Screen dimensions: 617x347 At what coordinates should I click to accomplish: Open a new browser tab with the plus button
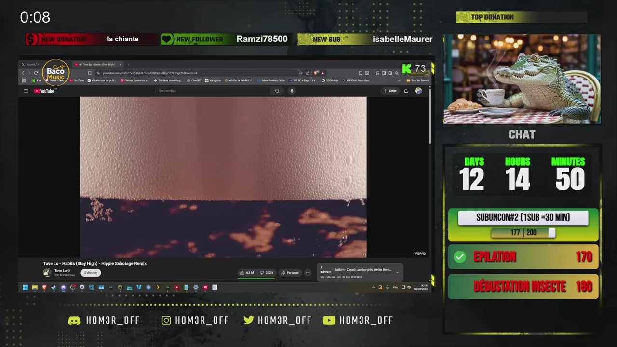[128, 64]
